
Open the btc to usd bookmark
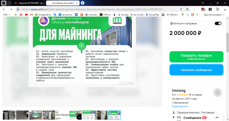(137, 14)
